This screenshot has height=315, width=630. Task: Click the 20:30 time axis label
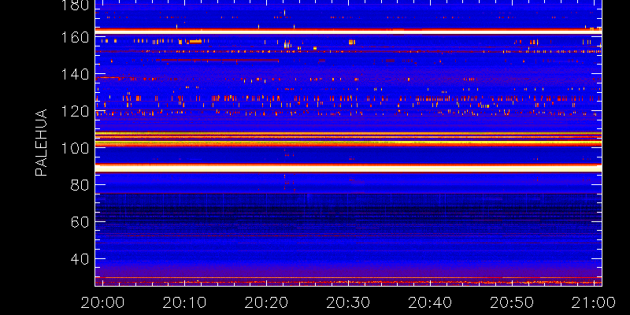point(348,302)
